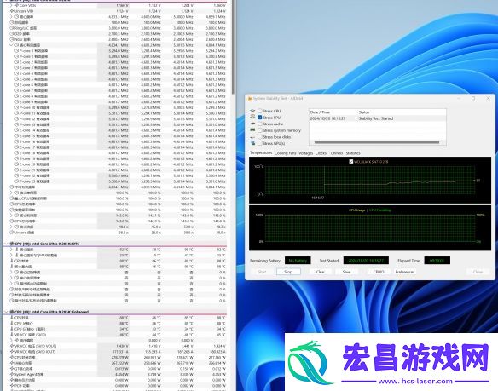Image resolution: width=498 pixels, height=391 pixels.
Task: Select the "Stability Test Started" log entry
Action: click(x=378, y=118)
